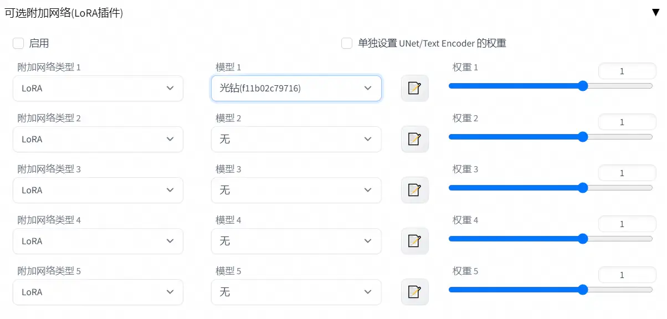Viewport: 667px width, 319px height.
Task: Enable the 启用 checkbox
Action: pos(18,43)
